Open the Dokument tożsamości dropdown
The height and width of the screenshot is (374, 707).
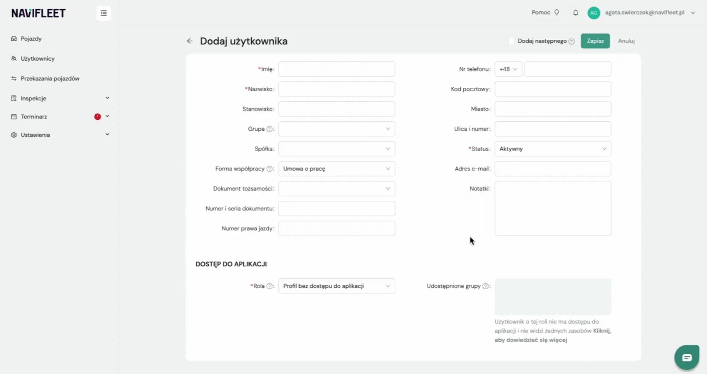(x=337, y=189)
